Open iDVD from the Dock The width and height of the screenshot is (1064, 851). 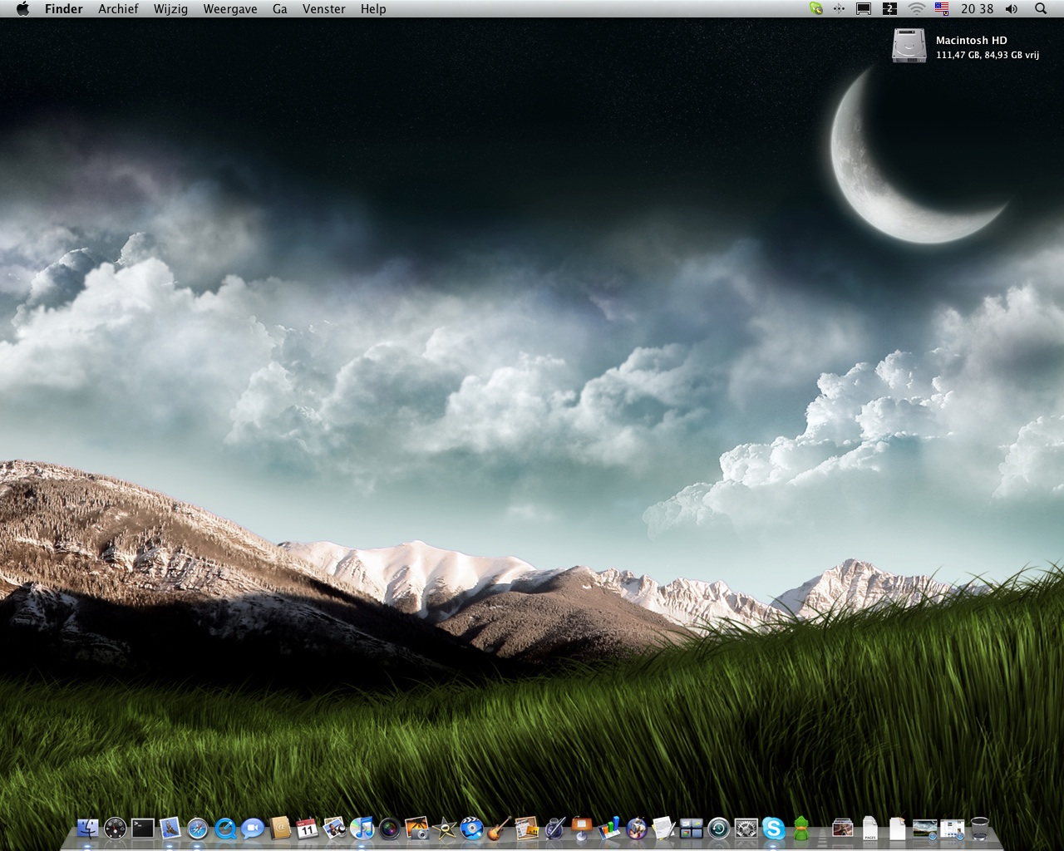(x=472, y=828)
